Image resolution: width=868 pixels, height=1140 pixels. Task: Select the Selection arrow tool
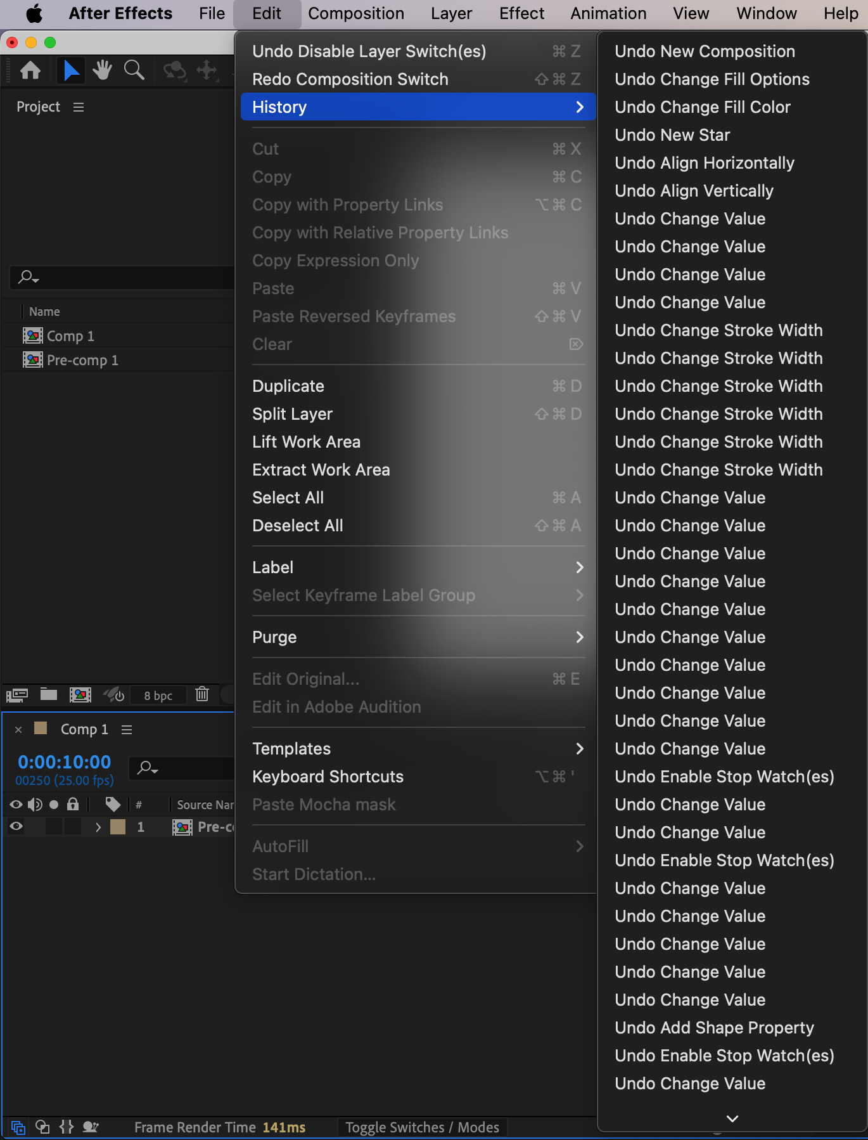71,70
